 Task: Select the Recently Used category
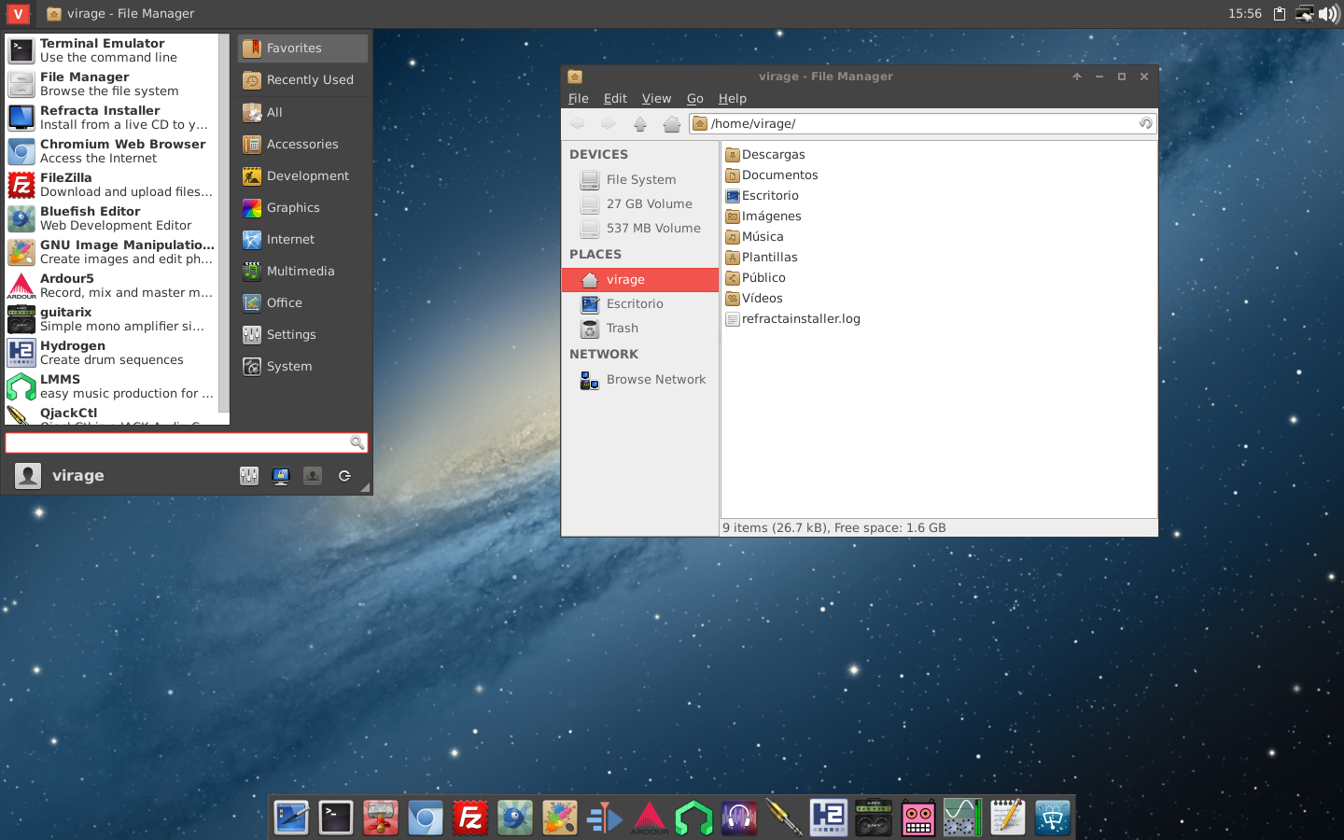(310, 80)
